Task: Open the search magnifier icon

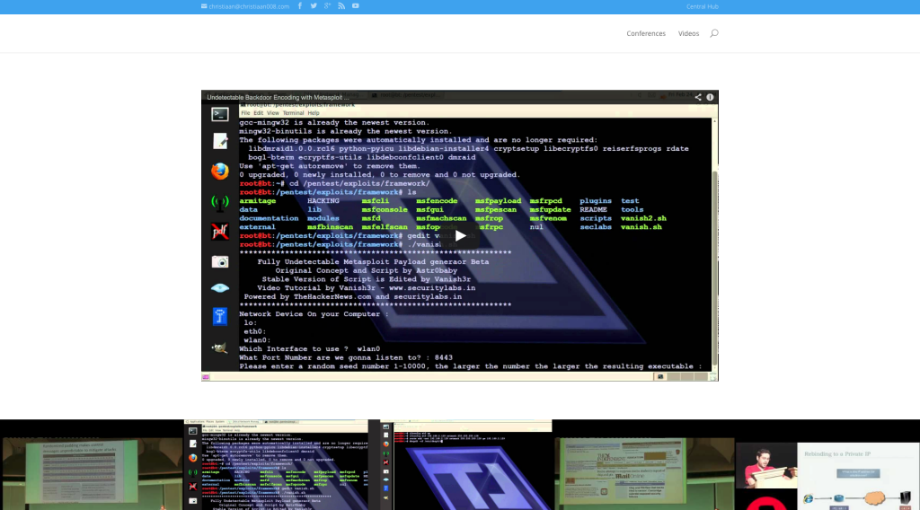Action: (714, 33)
